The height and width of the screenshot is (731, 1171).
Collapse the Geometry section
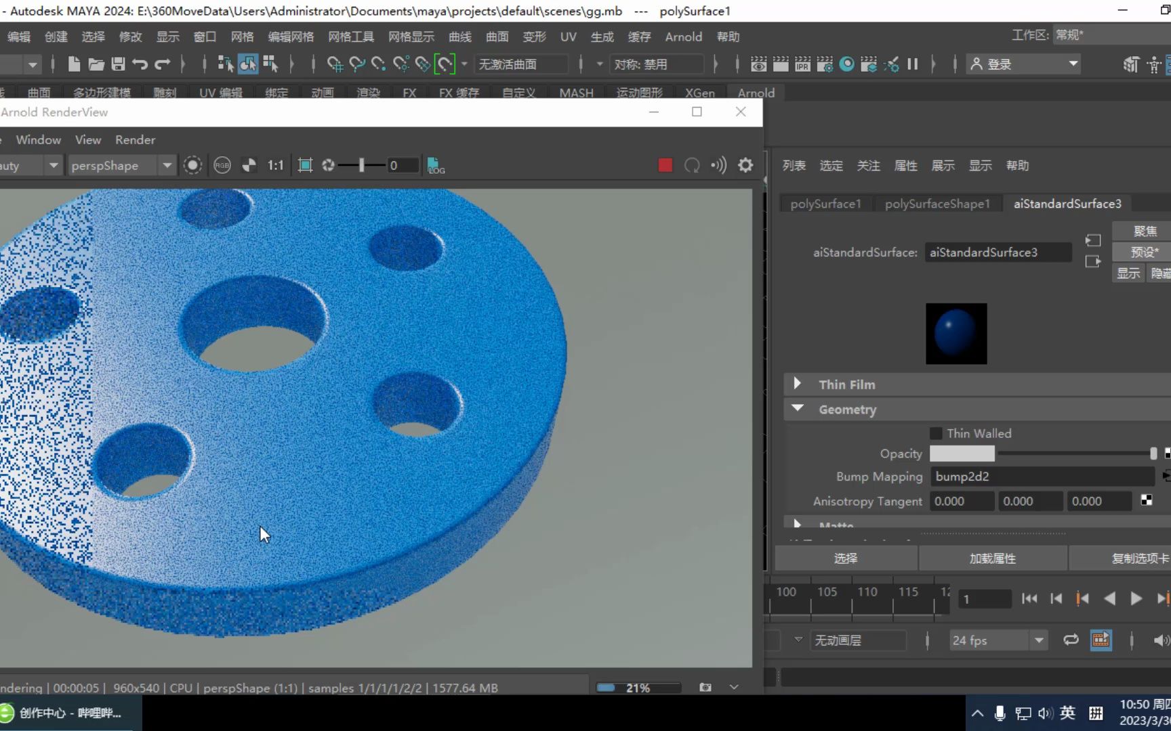point(798,409)
